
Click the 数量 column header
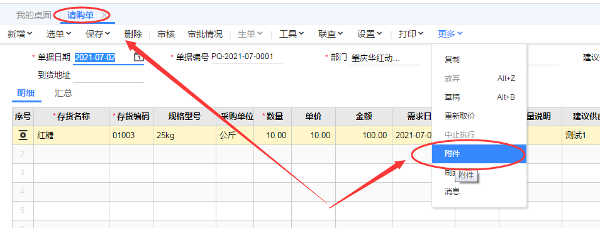click(x=273, y=117)
